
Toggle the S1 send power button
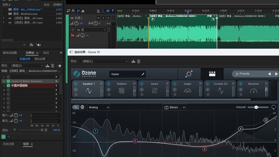pos(73,30)
